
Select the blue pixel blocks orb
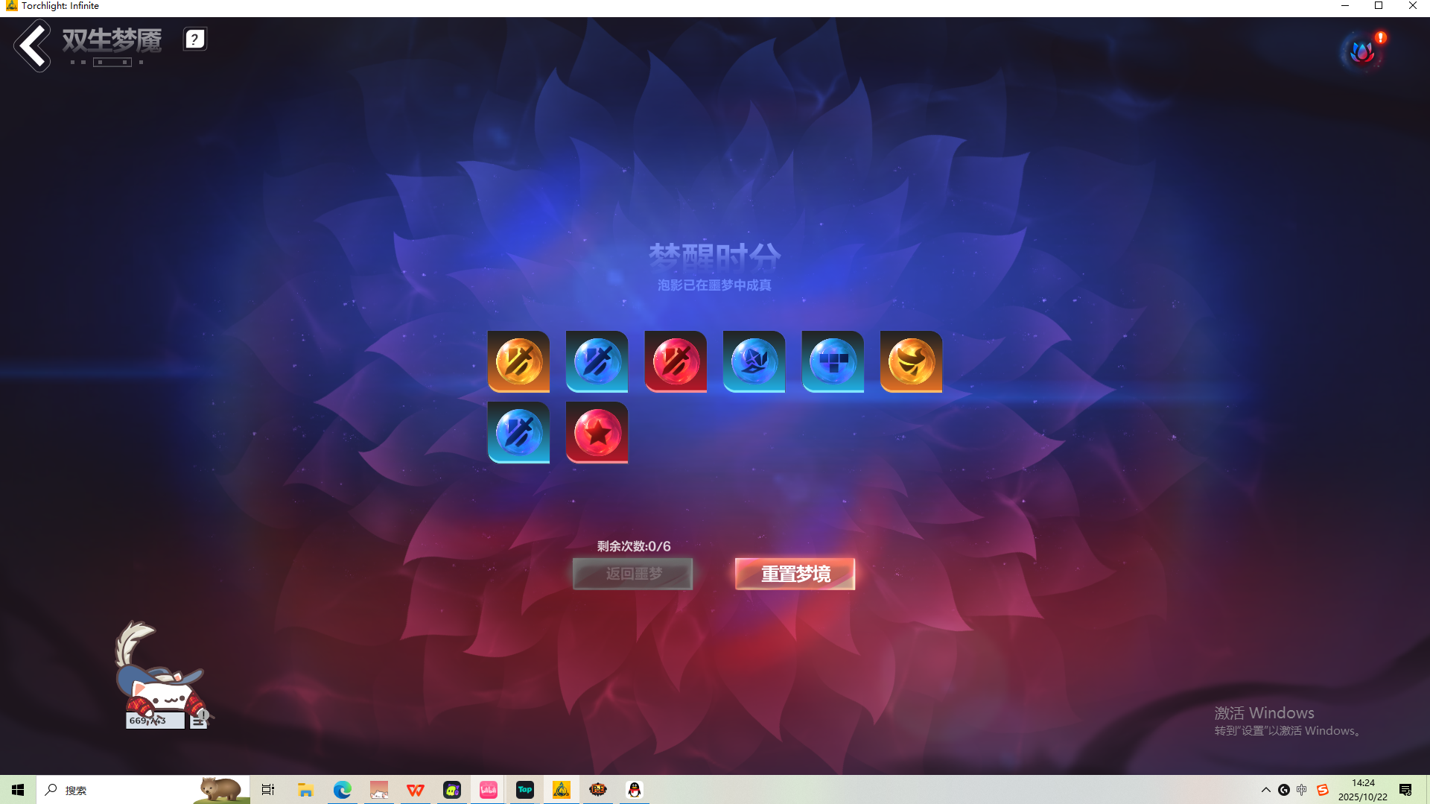(x=833, y=361)
